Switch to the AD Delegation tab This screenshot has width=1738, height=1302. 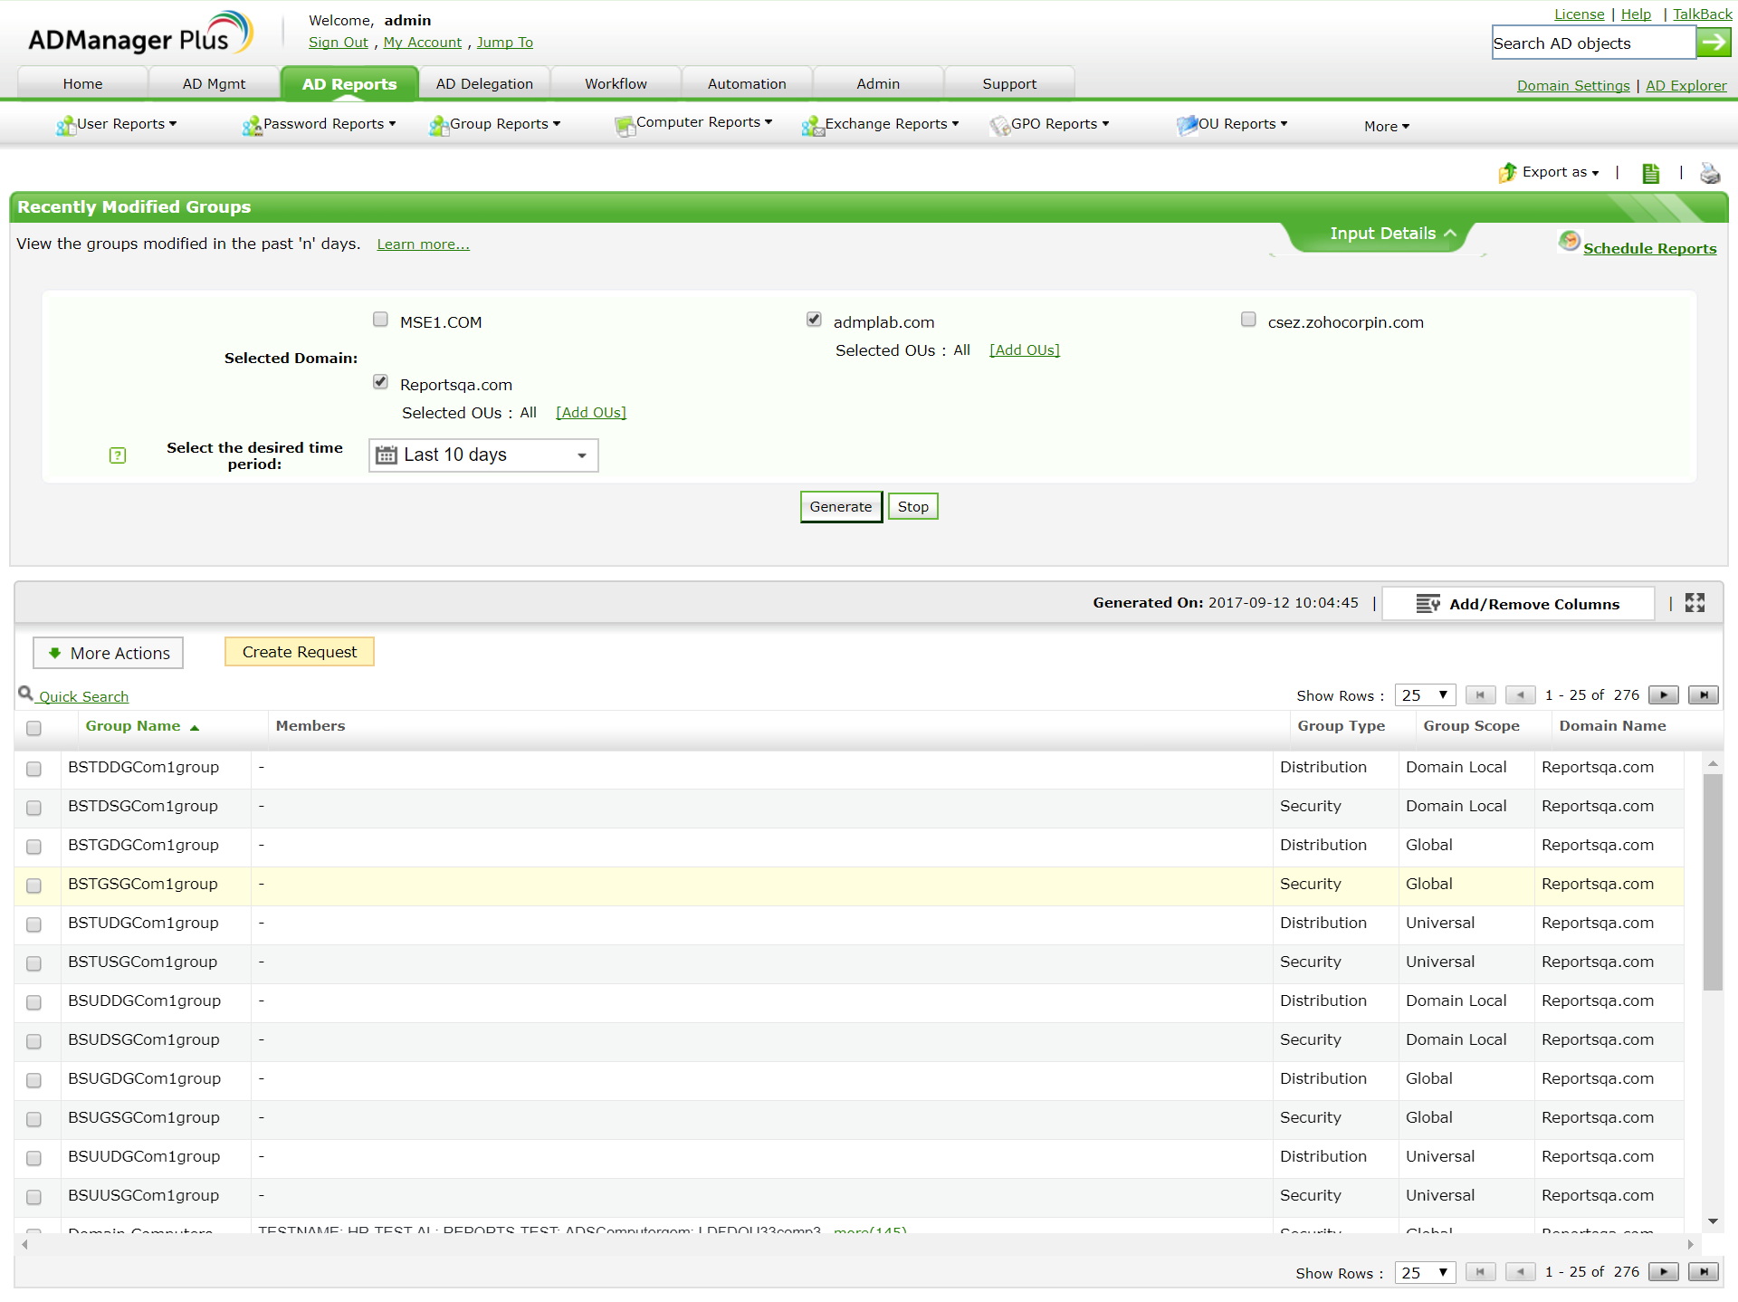(484, 84)
